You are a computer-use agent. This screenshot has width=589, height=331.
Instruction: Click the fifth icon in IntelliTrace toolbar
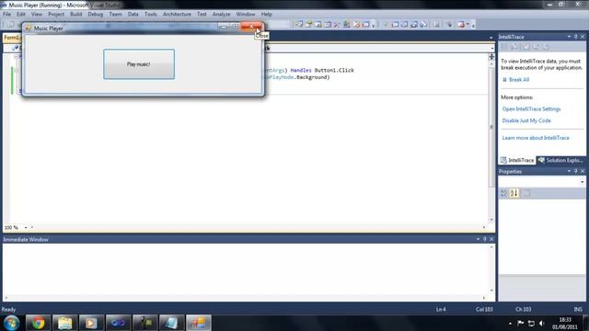546,47
